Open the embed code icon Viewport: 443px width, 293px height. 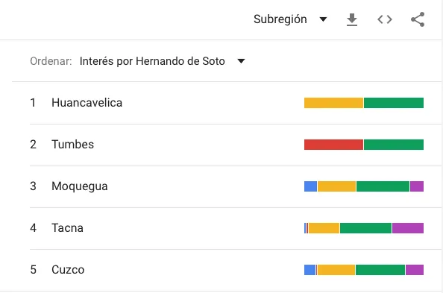coord(385,19)
